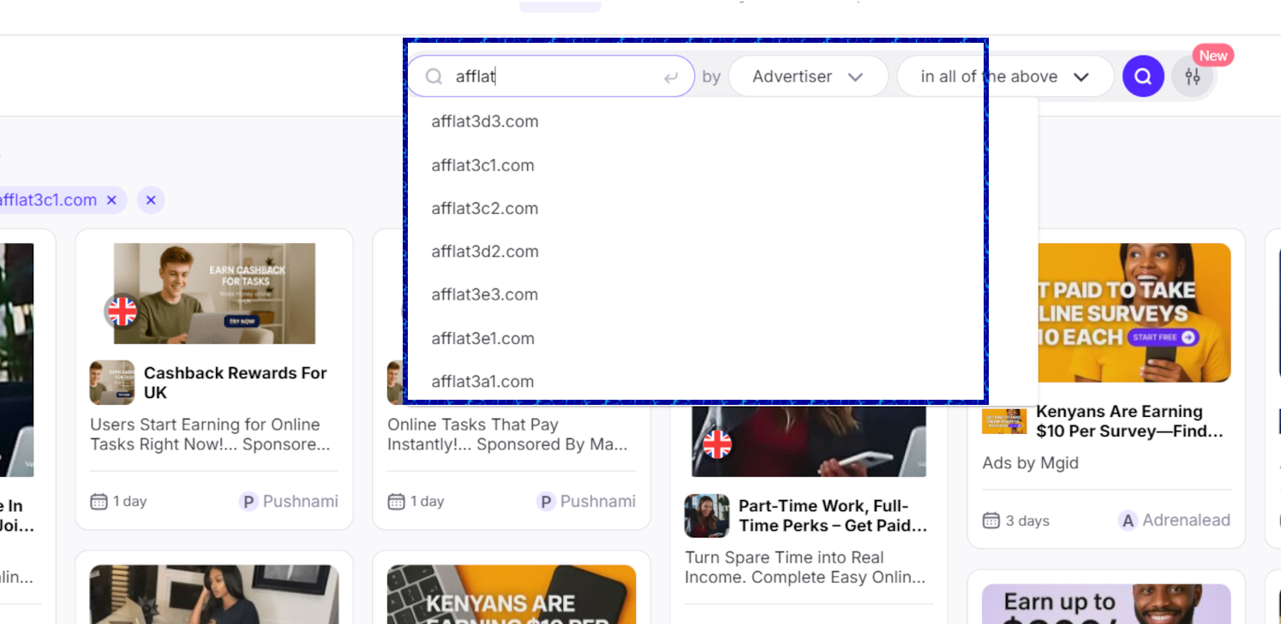Click the purple search button
The image size is (1281, 624).
tap(1143, 76)
